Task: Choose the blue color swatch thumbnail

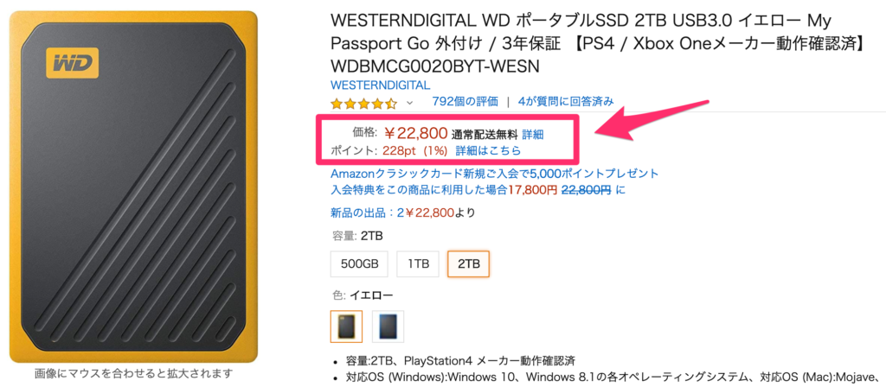Action: tap(388, 326)
